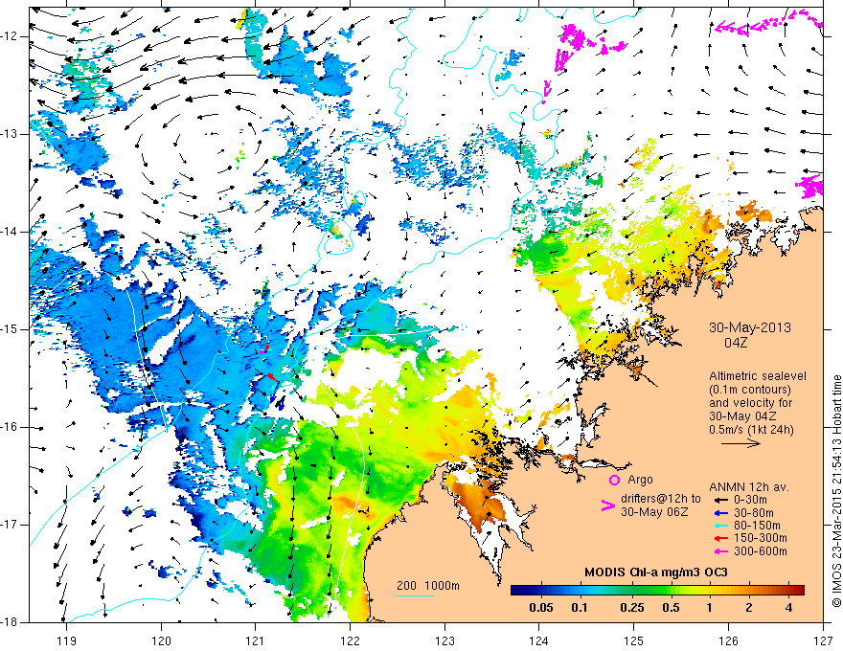This screenshot has width=843, height=651.
Task: Click the black arrow beside 0-30m
Action: 721,500
